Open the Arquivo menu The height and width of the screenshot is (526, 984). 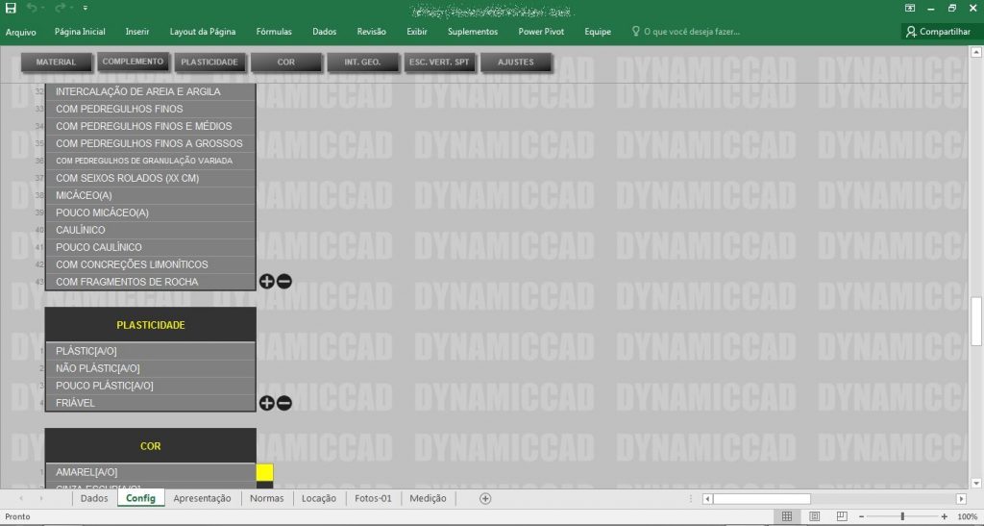(x=21, y=32)
